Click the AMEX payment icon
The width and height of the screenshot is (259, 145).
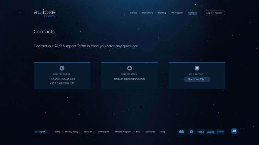pos(211,132)
